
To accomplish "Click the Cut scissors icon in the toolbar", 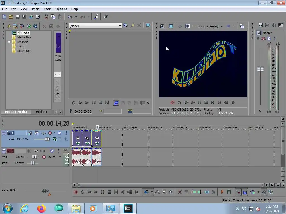I will click(x=46, y=17).
